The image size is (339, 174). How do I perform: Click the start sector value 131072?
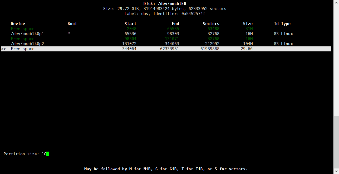129,44
